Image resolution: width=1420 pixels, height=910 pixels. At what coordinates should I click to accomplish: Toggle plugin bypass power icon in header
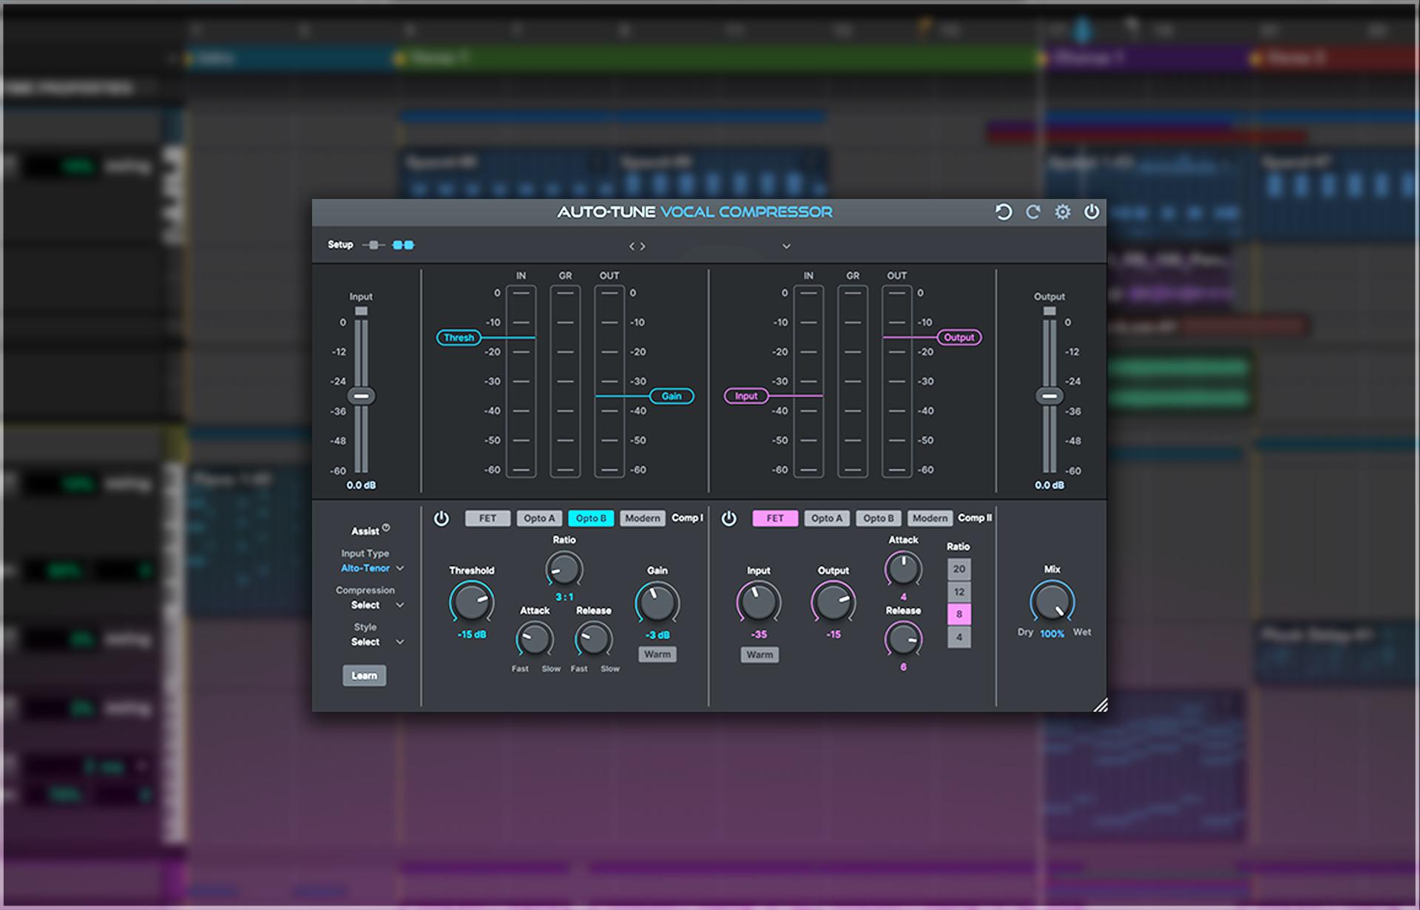[x=1092, y=212]
